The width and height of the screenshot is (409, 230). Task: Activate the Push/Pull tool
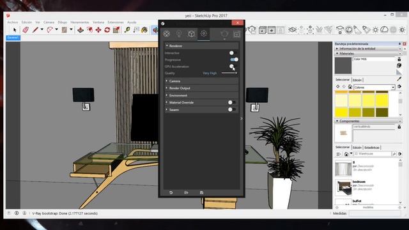[81, 30]
